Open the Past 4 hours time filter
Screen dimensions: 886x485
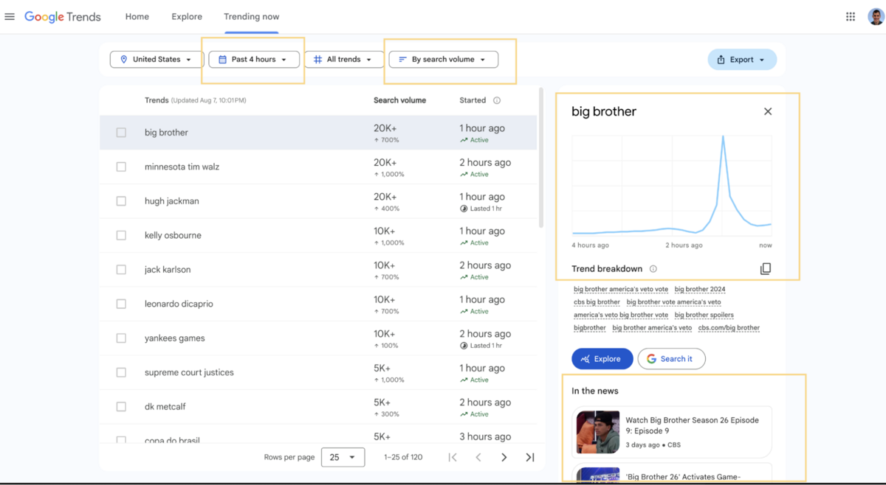click(x=254, y=59)
